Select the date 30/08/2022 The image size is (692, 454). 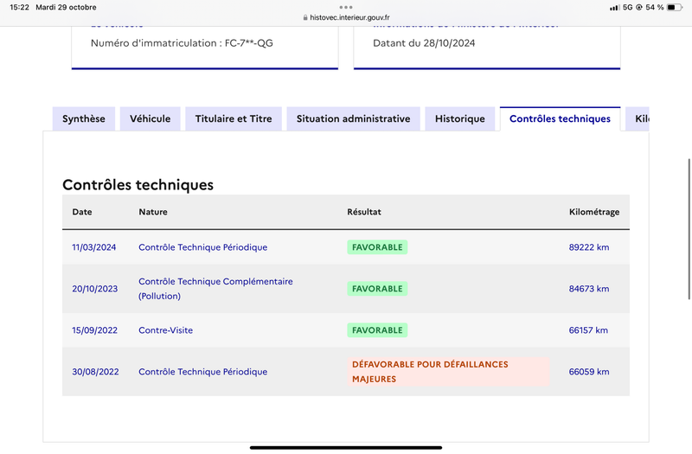pyautogui.click(x=95, y=372)
